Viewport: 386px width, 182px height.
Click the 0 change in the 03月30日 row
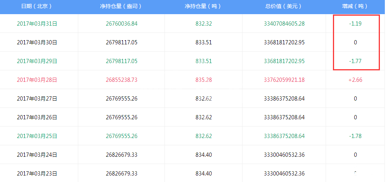355,42
